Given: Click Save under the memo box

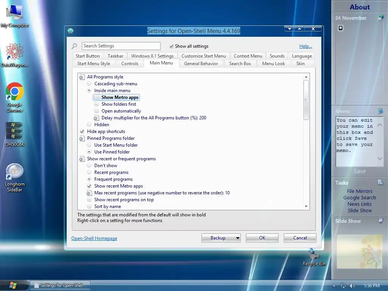Looking at the screenshot, I should pos(360,171).
